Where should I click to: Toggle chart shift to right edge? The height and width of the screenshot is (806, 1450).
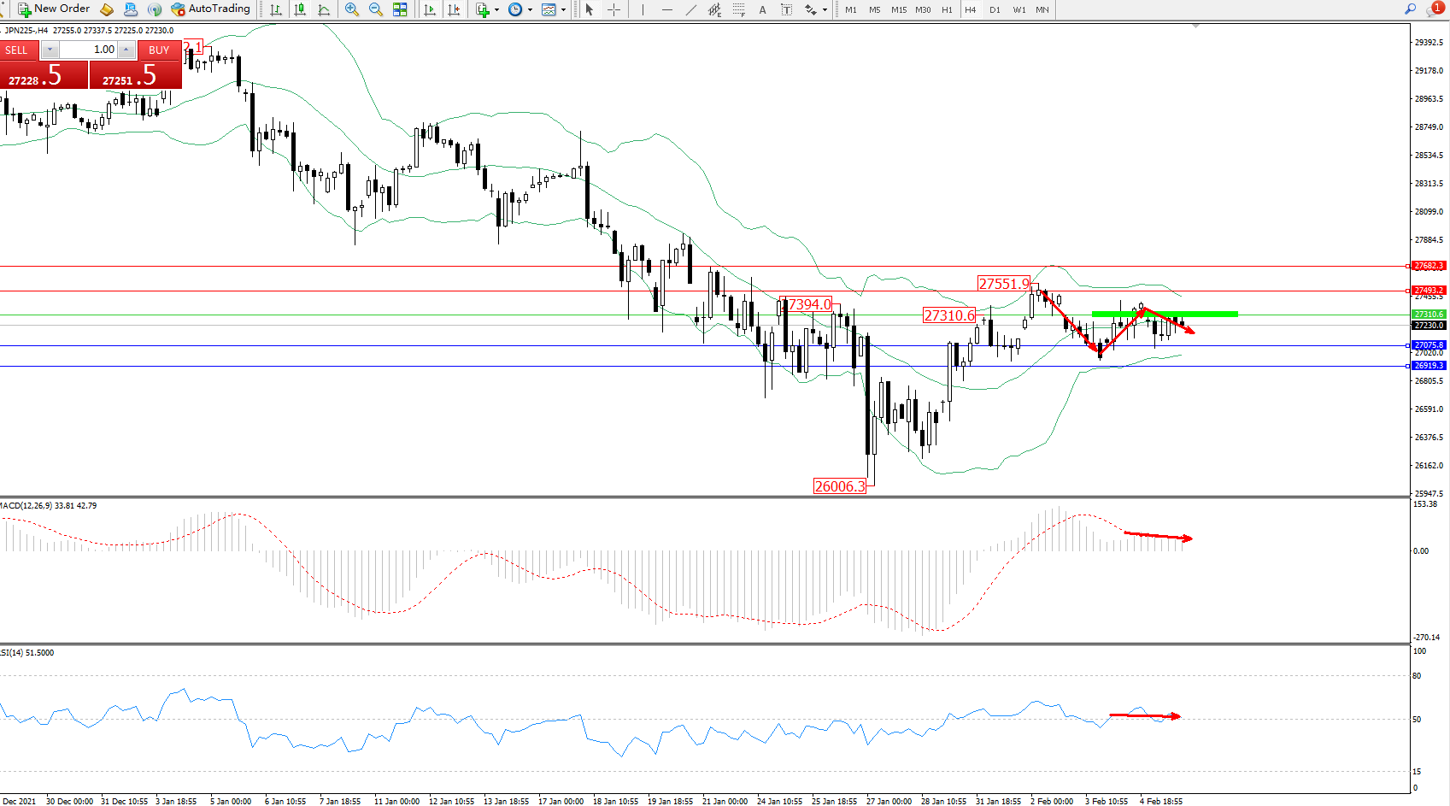point(454,9)
